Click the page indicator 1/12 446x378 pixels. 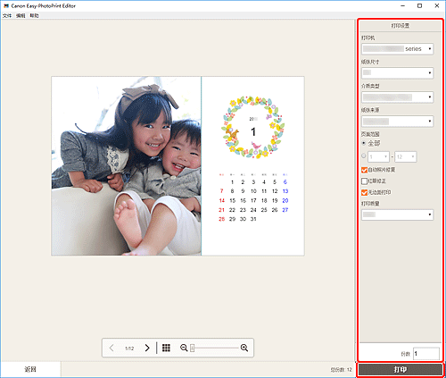(129, 349)
